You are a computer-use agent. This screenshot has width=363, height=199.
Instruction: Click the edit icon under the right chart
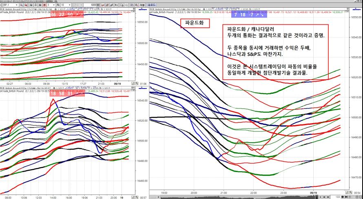(347, 192)
